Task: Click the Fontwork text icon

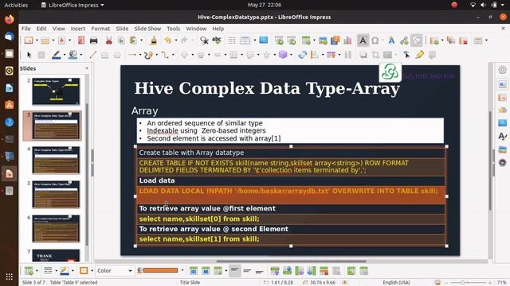Action: click(x=391, y=41)
